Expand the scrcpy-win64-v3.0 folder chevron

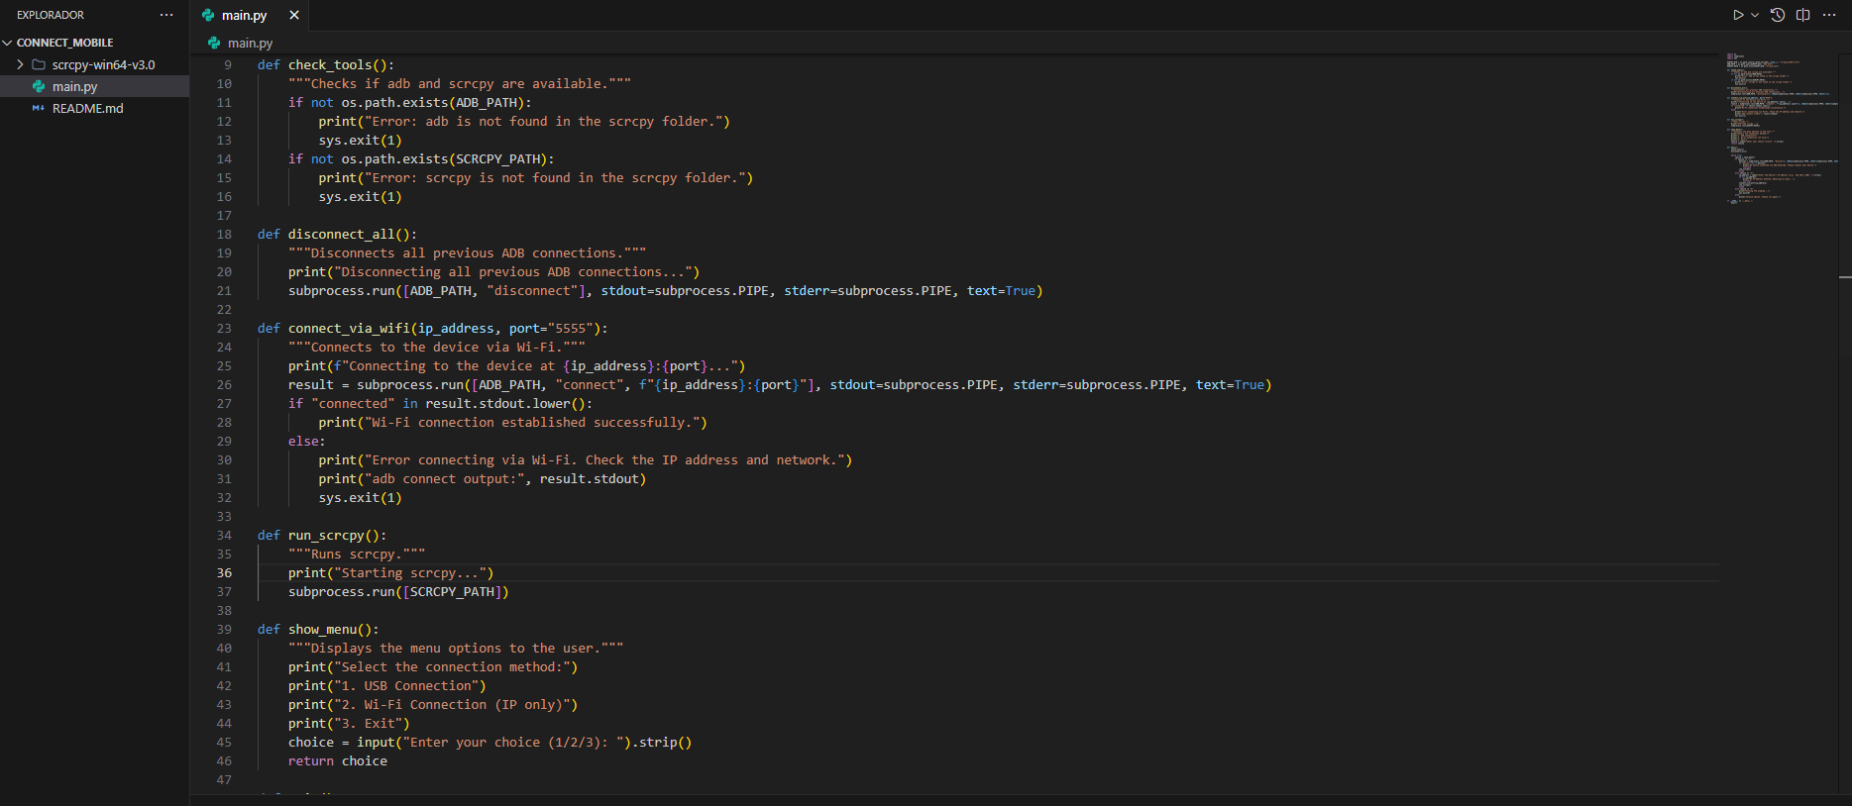20,64
